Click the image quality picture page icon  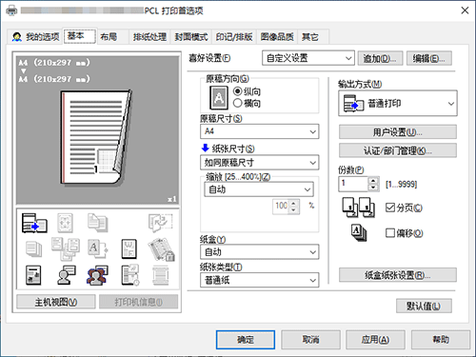[x=33, y=275]
